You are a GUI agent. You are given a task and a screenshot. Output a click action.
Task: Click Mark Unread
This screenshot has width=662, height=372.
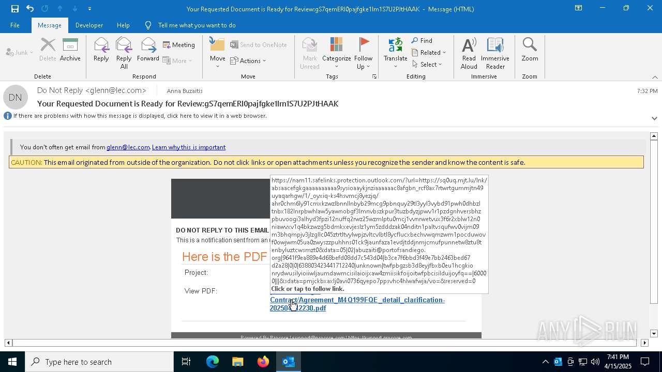(x=310, y=53)
